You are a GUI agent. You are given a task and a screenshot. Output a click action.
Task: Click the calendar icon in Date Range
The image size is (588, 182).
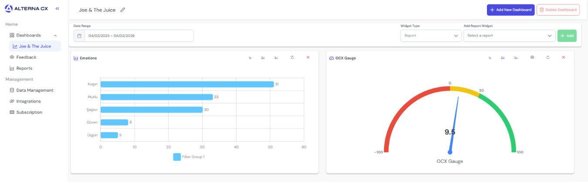click(79, 36)
